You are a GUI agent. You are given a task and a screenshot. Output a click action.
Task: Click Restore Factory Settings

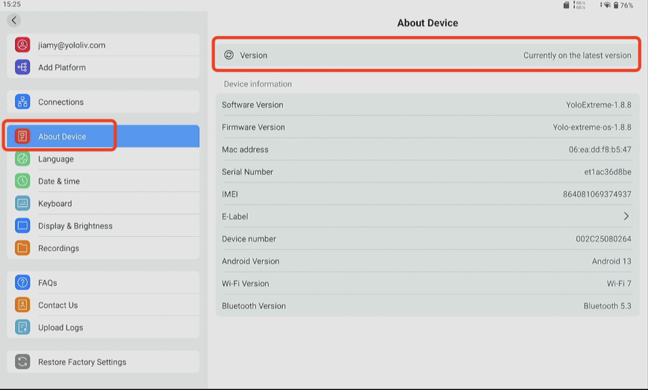(x=103, y=362)
